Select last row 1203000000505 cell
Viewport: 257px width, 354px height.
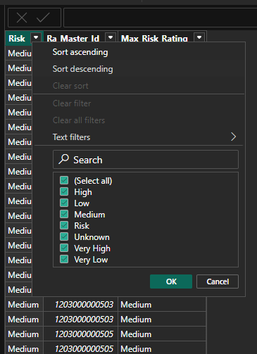pyautogui.click(x=80, y=348)
